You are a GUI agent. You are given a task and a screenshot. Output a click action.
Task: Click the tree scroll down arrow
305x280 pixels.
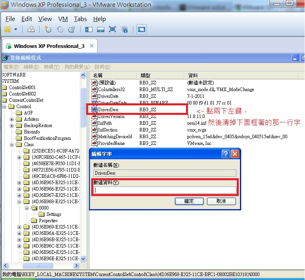[83, 259]
